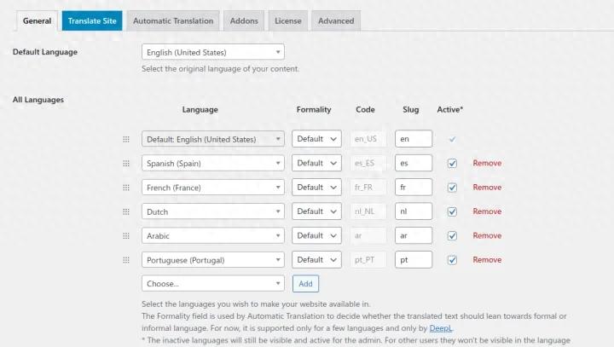Click drag handle for Default English row
Image resolution: width=614 pixels, height=347 pixels.
coord(126,139)
